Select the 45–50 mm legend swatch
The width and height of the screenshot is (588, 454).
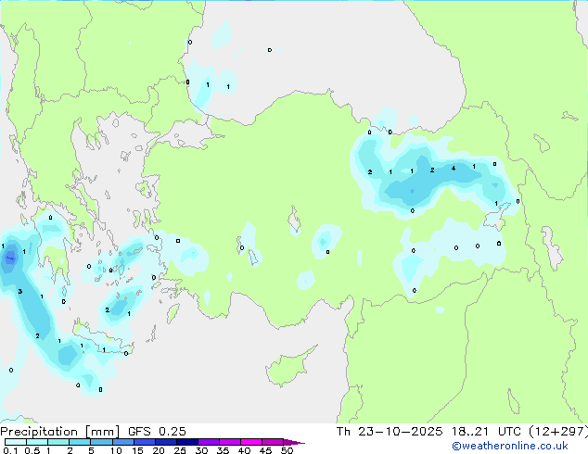[x=273, y=442]
